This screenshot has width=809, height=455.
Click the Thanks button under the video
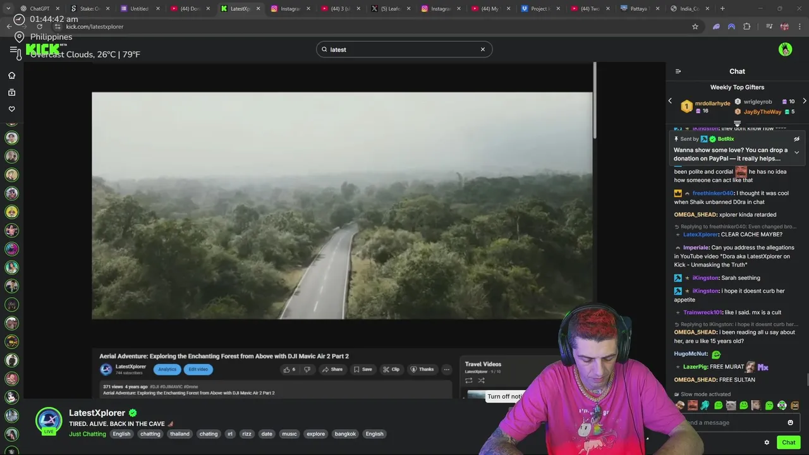[x=422, y=370]
